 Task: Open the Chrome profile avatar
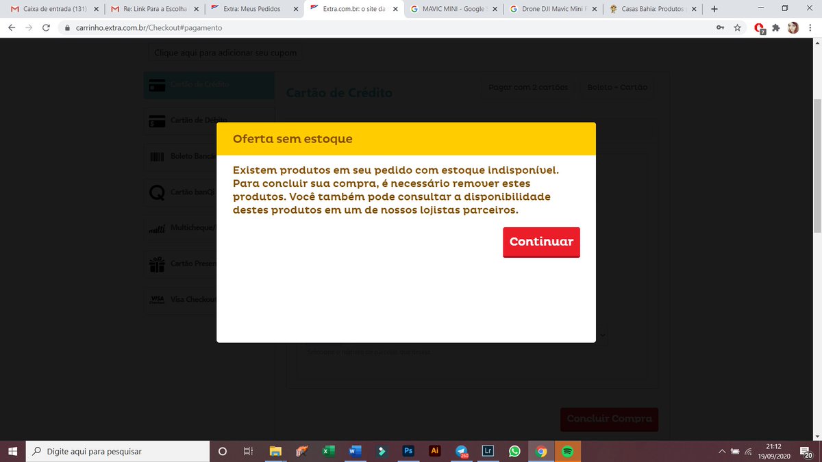[x=793, y=28]
